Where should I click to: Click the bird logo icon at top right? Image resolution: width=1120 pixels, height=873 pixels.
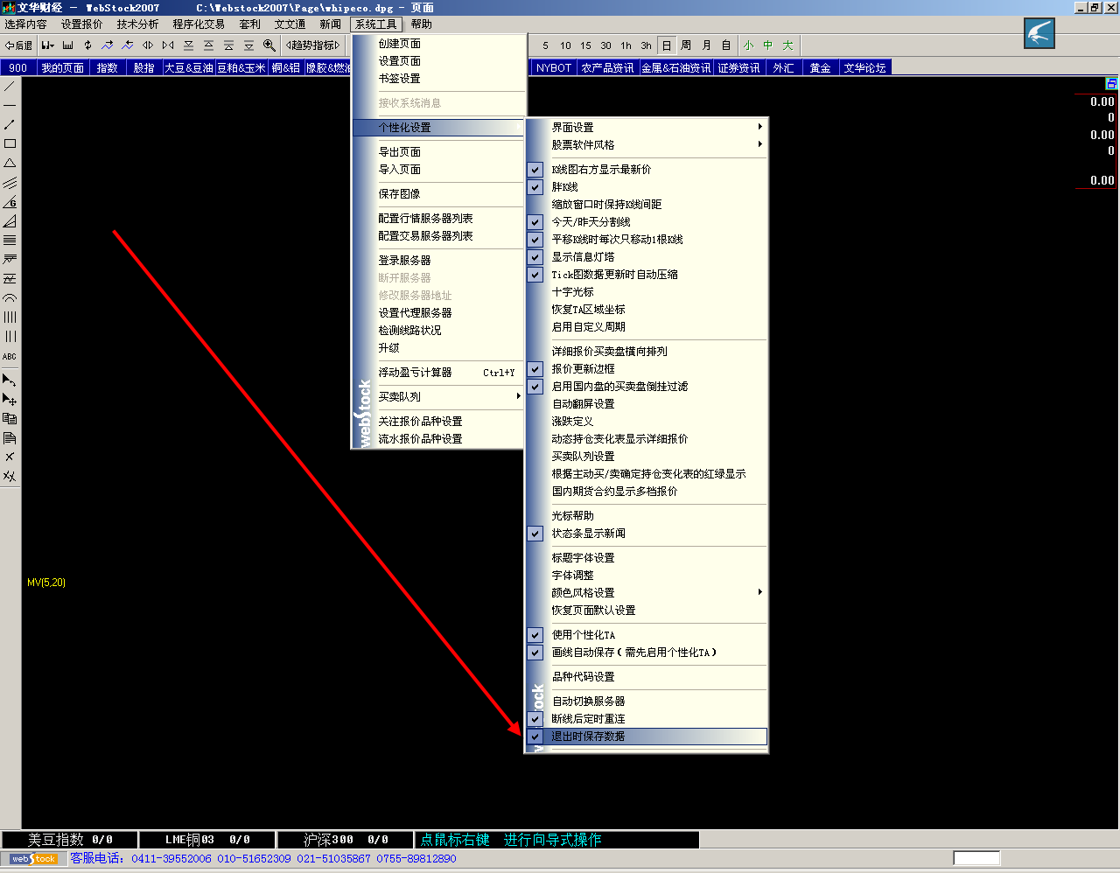click(1039, 33)
